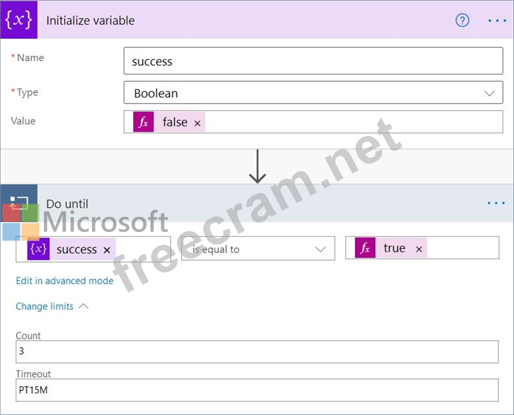Remove success token from Do until condition
Viewport: 514px width, 415px height.
pos(107,250)
